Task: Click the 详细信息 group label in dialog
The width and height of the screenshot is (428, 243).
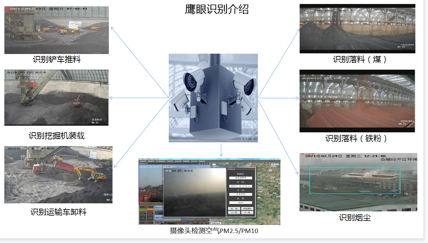Action: (231, 169)
